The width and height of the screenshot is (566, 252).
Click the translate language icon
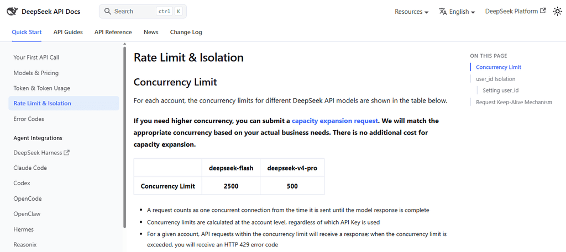click(443, 12)
